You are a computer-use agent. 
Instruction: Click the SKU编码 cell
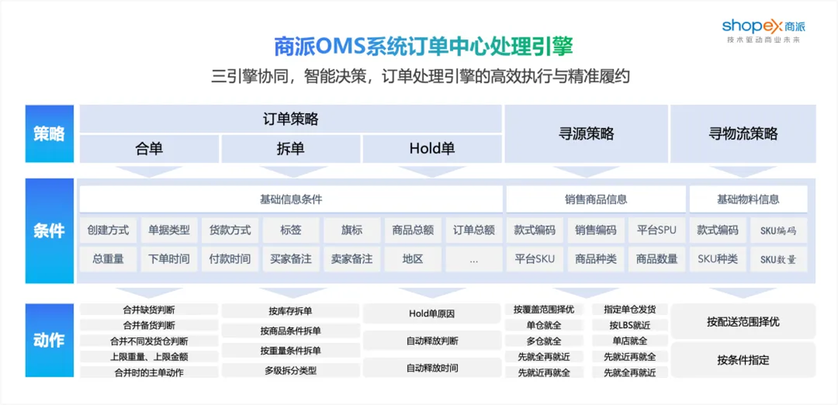779,230
